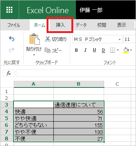Viewport: 136px width, 146px height.
Task: Toggle double underline (D)
Action: [x=103, y=50]
